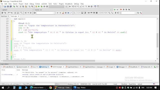The width and height of the screenshot is (160, 90).
Task: Collapse the comment fold at line 35
Action: click(x=12, y=57)
